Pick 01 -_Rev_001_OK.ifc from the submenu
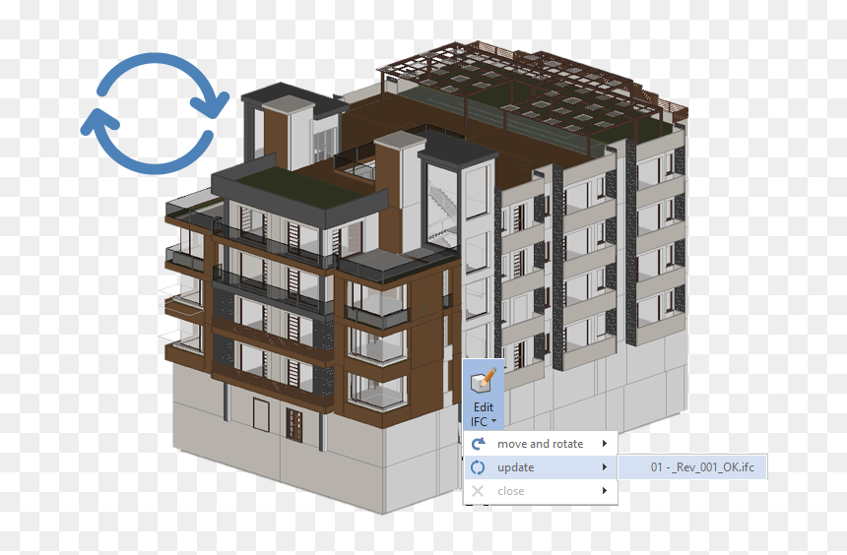Screen dimensions: 847x555 692,467
